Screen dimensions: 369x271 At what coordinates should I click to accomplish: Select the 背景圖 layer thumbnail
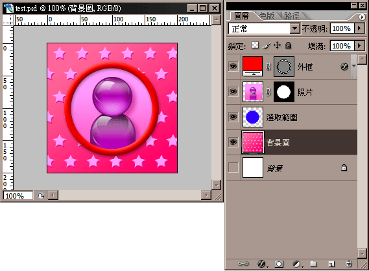[252, 142]
